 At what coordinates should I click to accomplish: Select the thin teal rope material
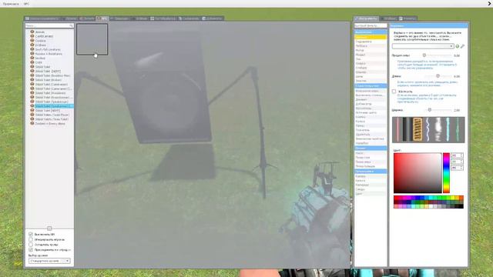point(458,129)
